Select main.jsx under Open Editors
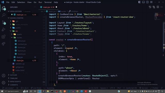Image resolution: width=165 pixels, height=93 pixels. pos(20,15)
